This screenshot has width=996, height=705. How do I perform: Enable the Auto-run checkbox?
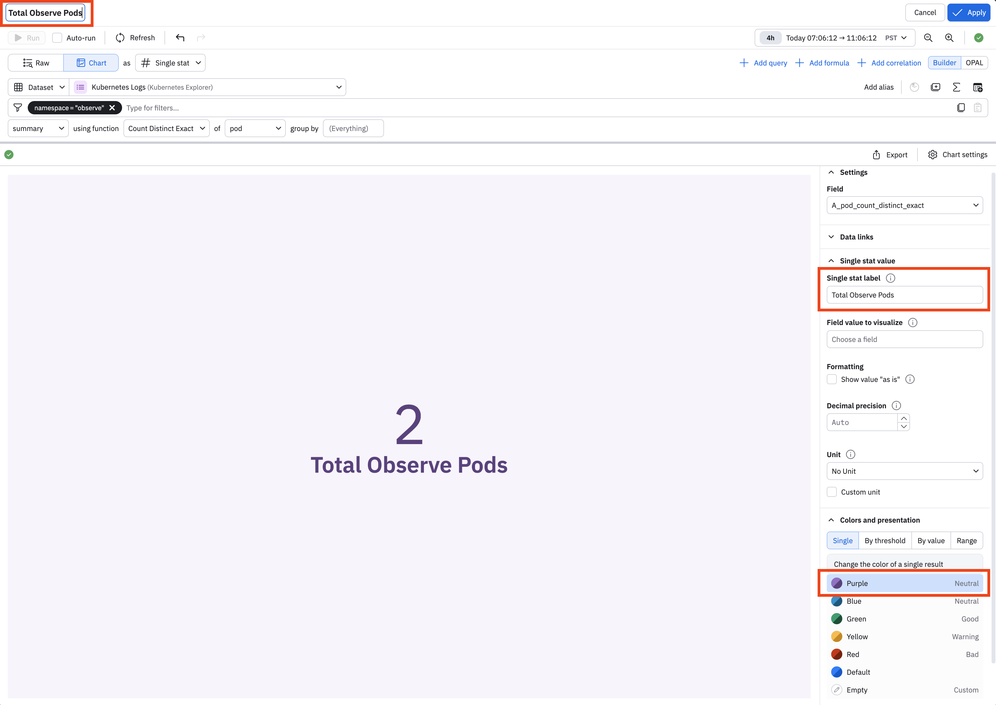coord(57,38)
